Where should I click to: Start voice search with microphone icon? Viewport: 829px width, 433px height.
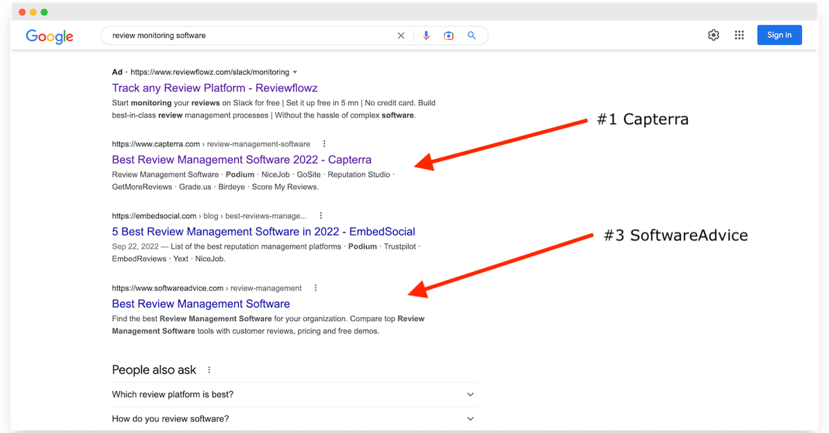426,35
